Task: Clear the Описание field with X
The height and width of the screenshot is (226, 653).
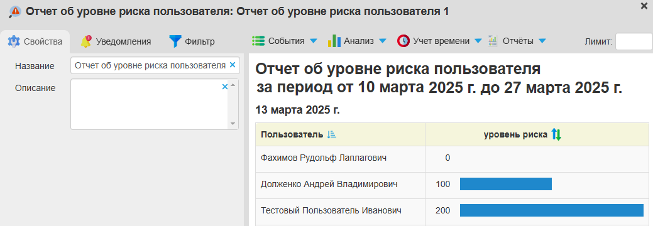Action: point(225,87)
